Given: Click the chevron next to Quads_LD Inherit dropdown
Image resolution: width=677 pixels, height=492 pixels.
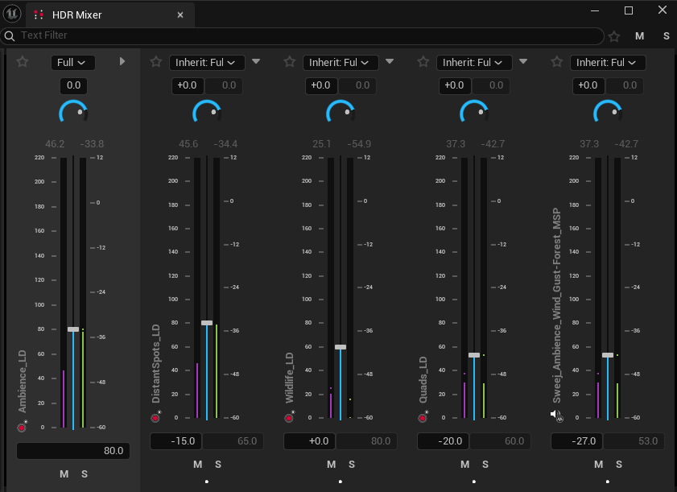Looking at the screenshot, I should pos(523,62).
